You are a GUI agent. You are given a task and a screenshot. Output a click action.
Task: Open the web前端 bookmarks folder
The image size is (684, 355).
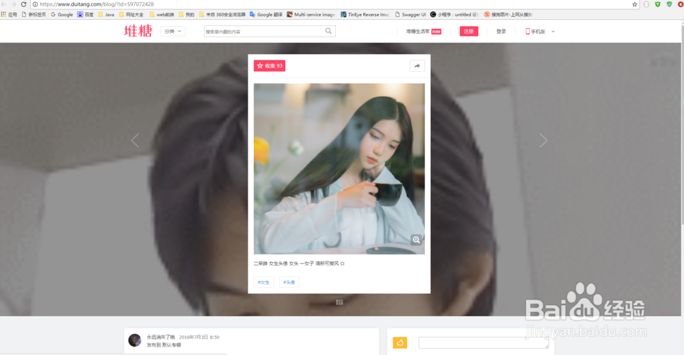(161, 14)
